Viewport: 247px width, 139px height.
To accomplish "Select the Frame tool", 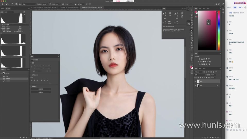I will tap(192, 23).
